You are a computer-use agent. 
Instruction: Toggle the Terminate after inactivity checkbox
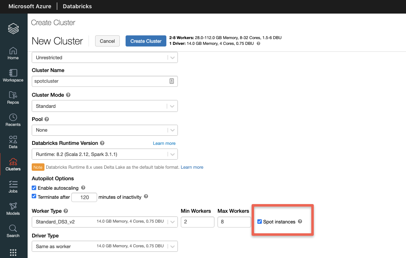pyautogui.click(x=34, y=197)
